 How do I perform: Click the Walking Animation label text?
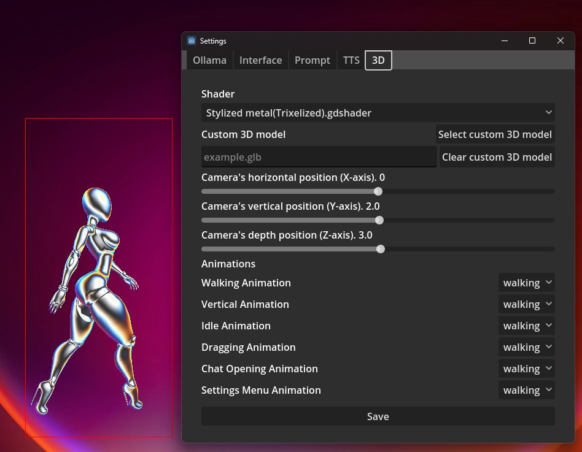pos(246,283)
